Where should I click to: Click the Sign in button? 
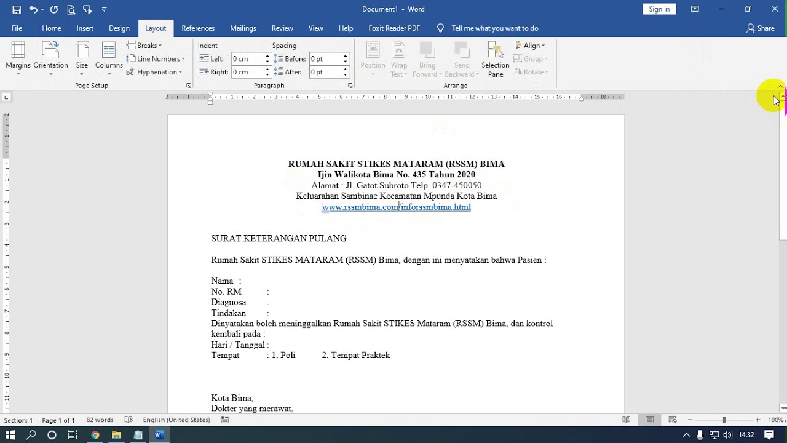659,9
